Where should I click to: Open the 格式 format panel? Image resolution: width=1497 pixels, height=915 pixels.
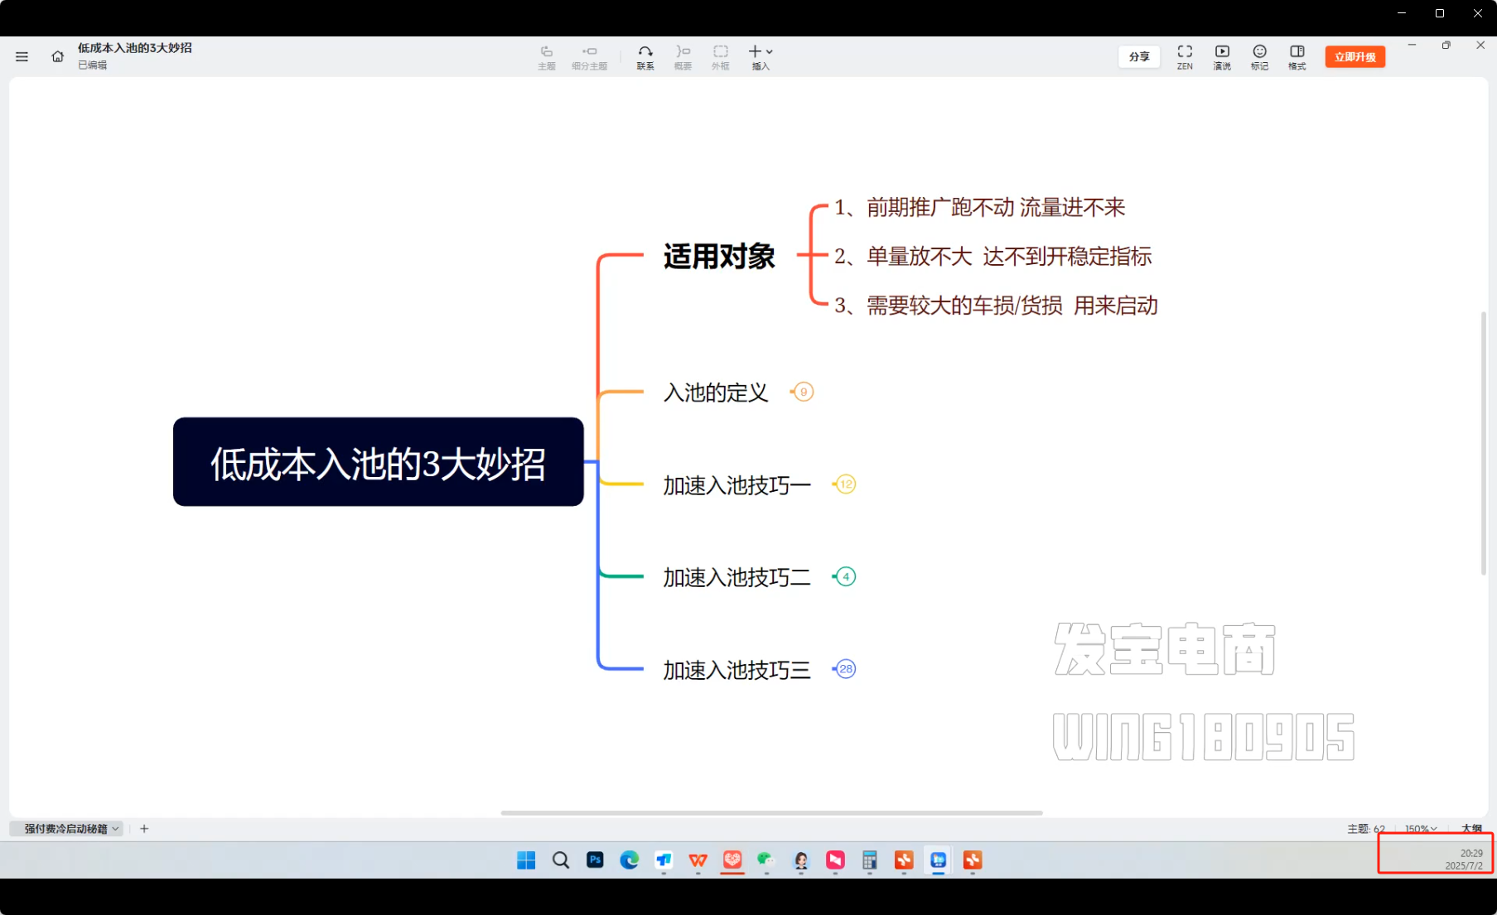pos(1297,56)
